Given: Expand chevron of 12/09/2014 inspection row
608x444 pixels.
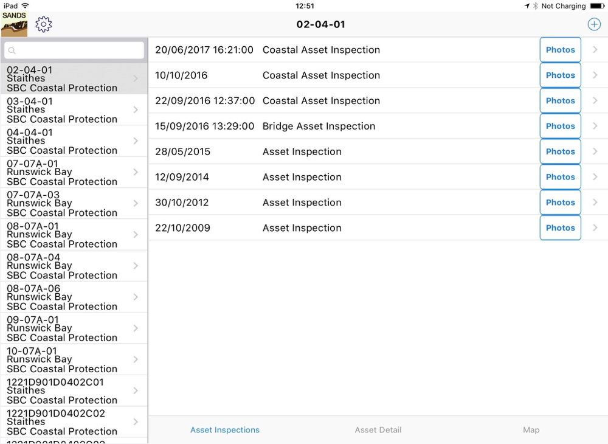Looking at the screenshot, I should pos(595,177).
